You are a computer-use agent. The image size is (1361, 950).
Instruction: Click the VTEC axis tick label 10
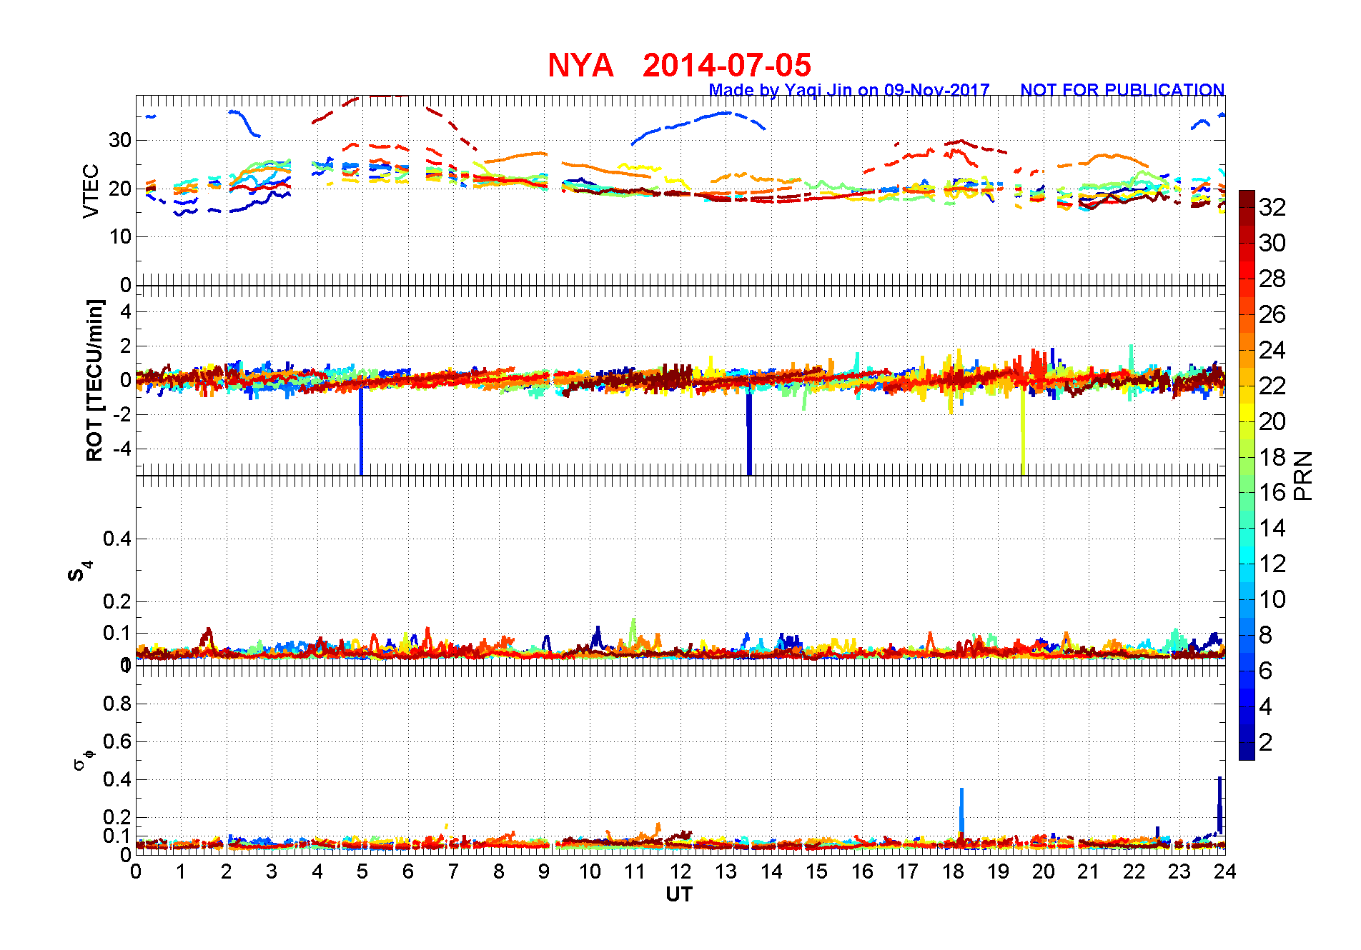pos(120,236)
